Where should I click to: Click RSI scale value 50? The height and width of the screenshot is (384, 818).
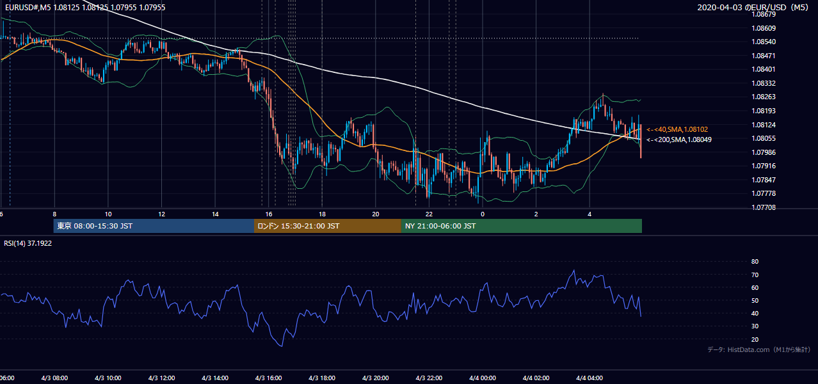pos(755,301)
